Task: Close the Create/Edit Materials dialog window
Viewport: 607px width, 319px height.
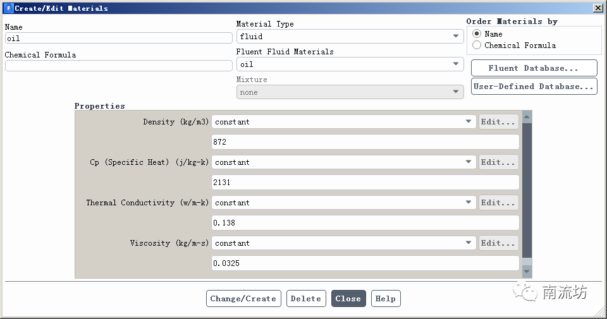Action: click(x=598, y=8)
